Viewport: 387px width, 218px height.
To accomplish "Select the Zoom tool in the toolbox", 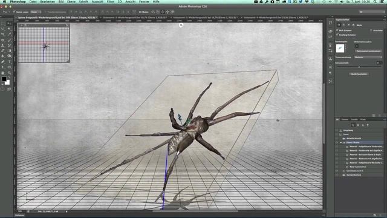I will [9, 73].
